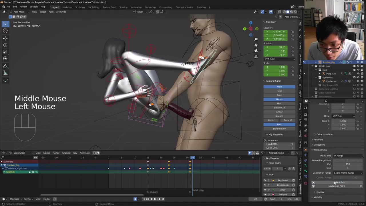Viewport: 366px width, 206px height.
Task: Select the Annotate tool in the left toolbar
Action: coord(5,66)
